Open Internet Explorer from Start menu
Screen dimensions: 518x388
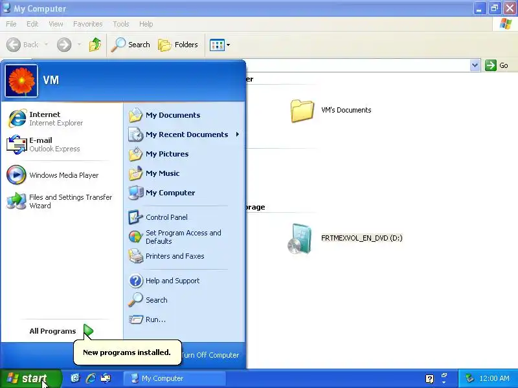(x=62, y=118)
